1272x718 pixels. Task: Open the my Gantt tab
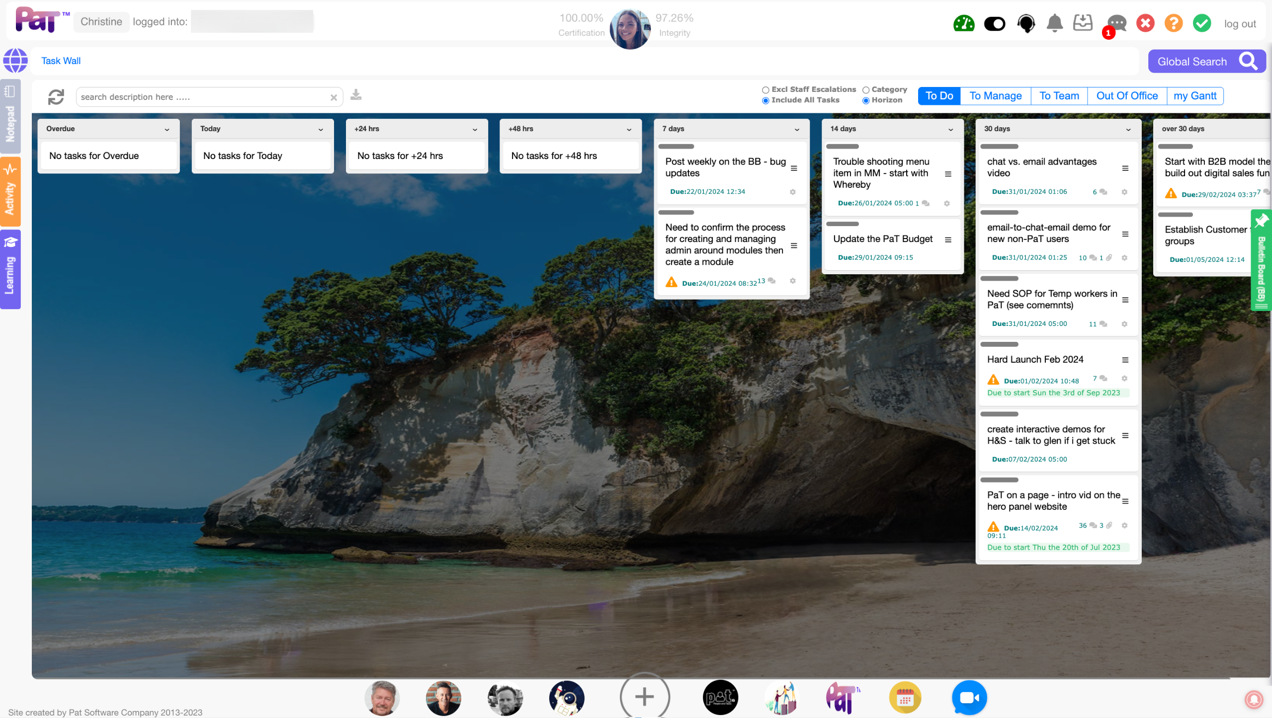click(1194, 96)
